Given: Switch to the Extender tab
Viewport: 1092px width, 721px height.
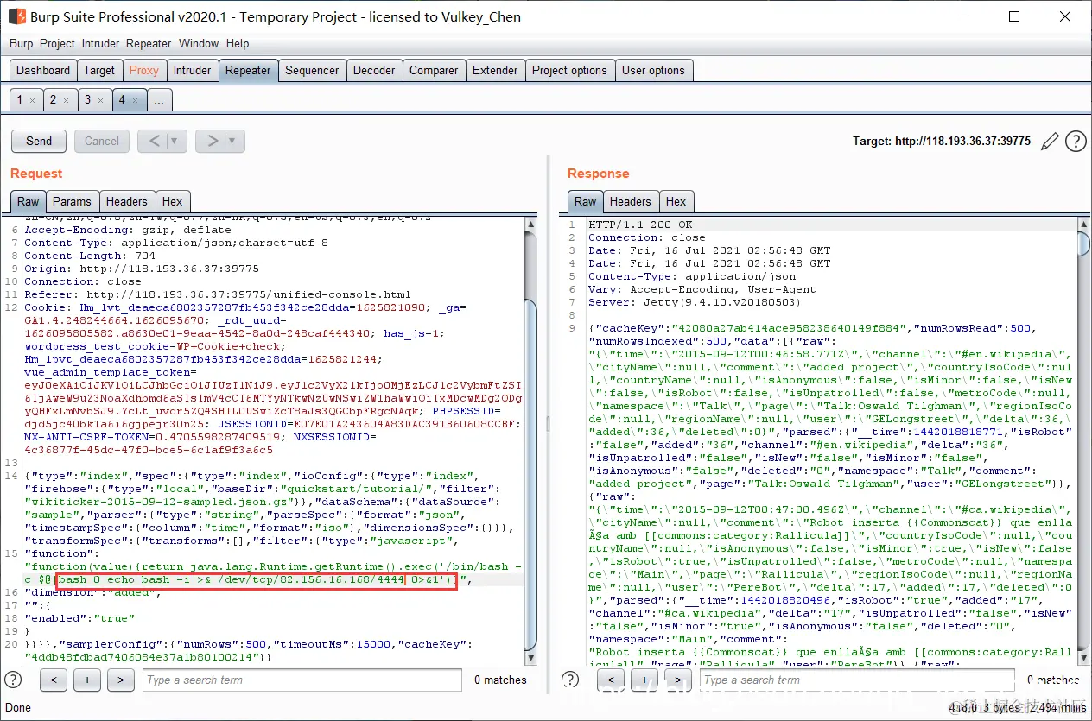Looking at the screenshot, I should [x=495, y=71].
